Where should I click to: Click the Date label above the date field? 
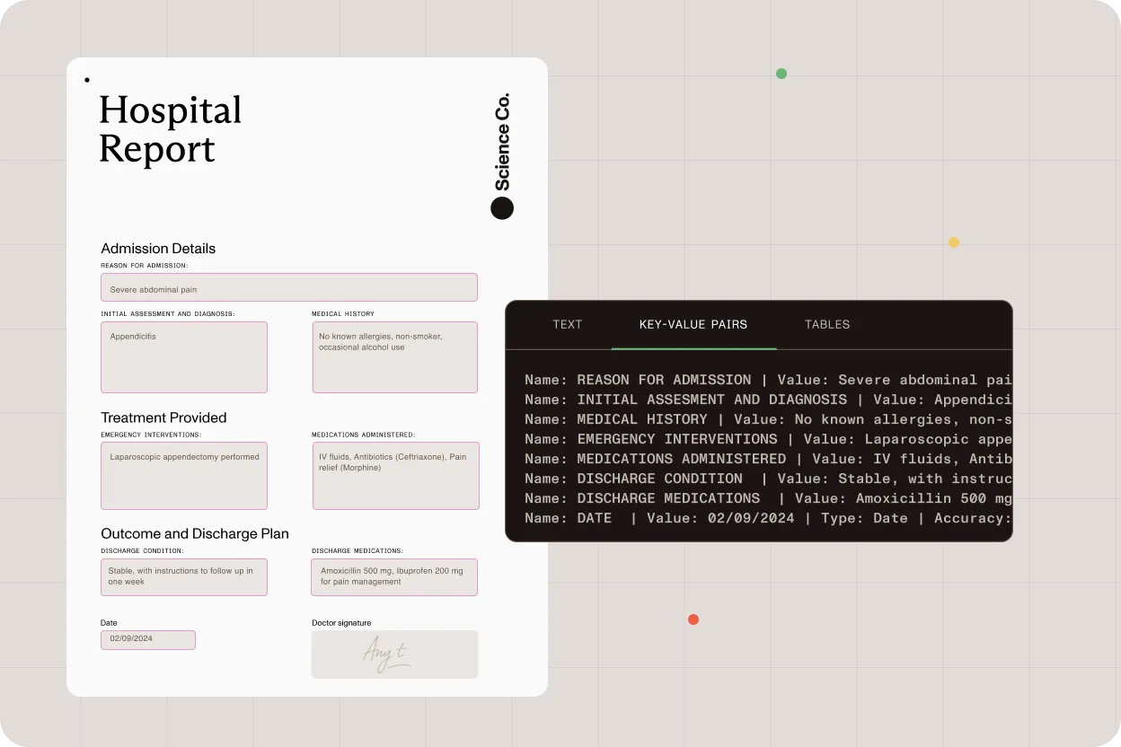point(109,623)
